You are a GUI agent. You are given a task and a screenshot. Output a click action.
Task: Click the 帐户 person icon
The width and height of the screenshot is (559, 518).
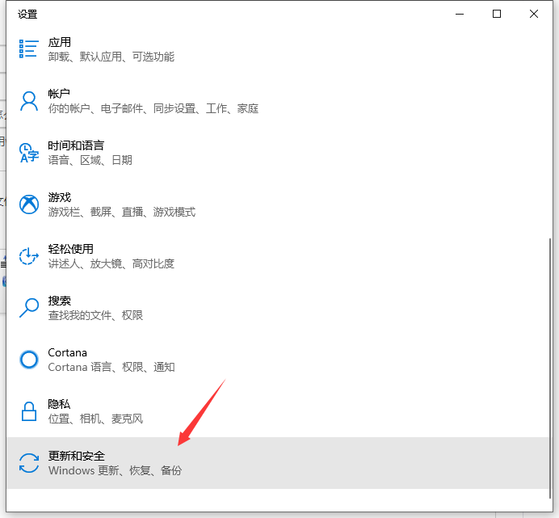coord(29,101)
